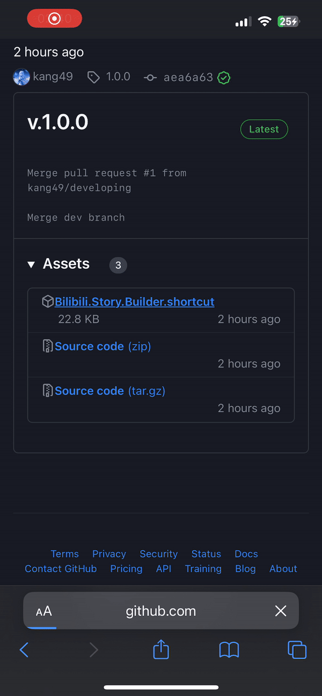Open the Docs footer menu item
This screenshot has width=322, height=696.
tap(246, 554)
